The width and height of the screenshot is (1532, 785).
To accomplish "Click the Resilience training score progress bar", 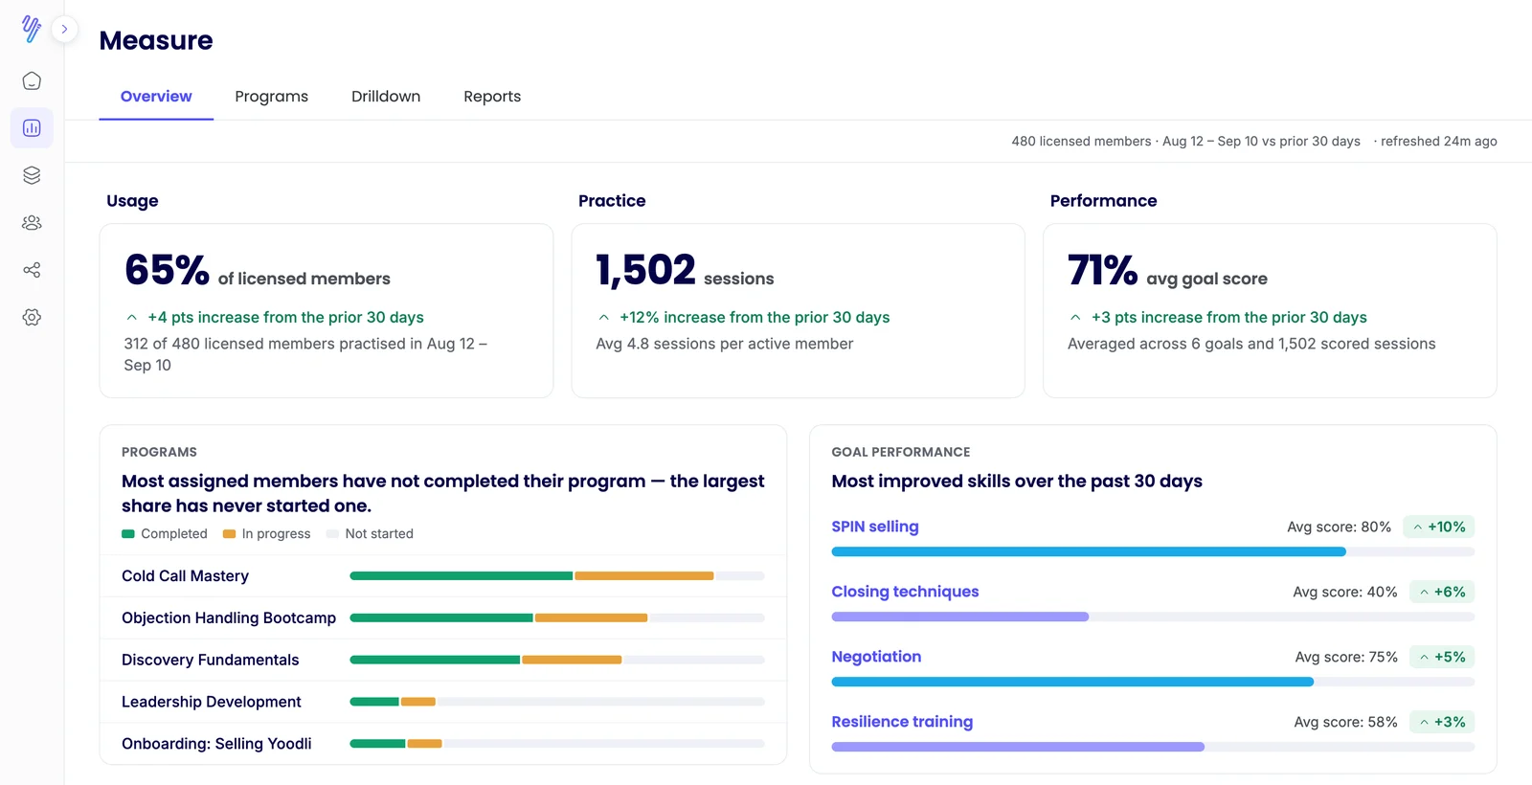I will (x=1153, y=747).
